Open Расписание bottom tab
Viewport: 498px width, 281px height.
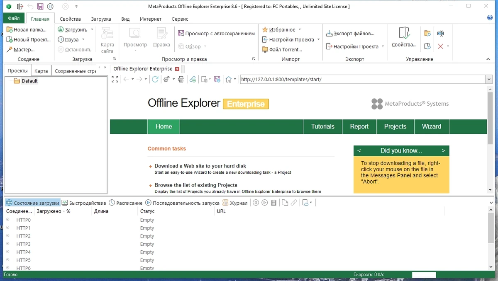tap(126, 203)
